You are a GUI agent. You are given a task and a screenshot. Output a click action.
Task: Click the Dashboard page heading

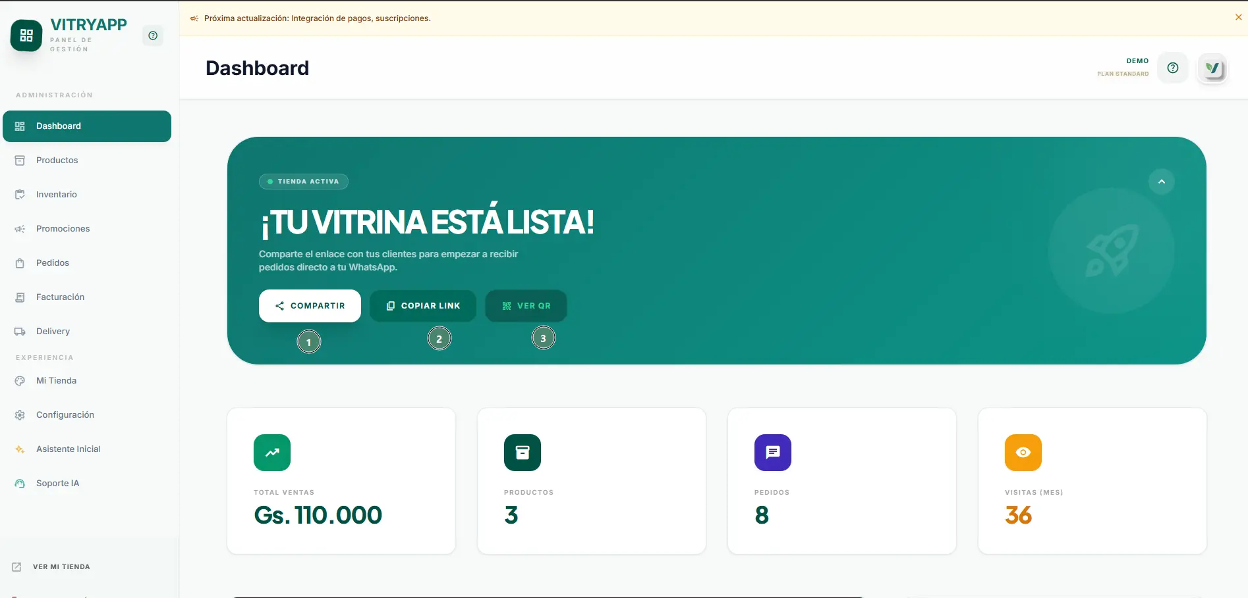[x=257, y=68]
